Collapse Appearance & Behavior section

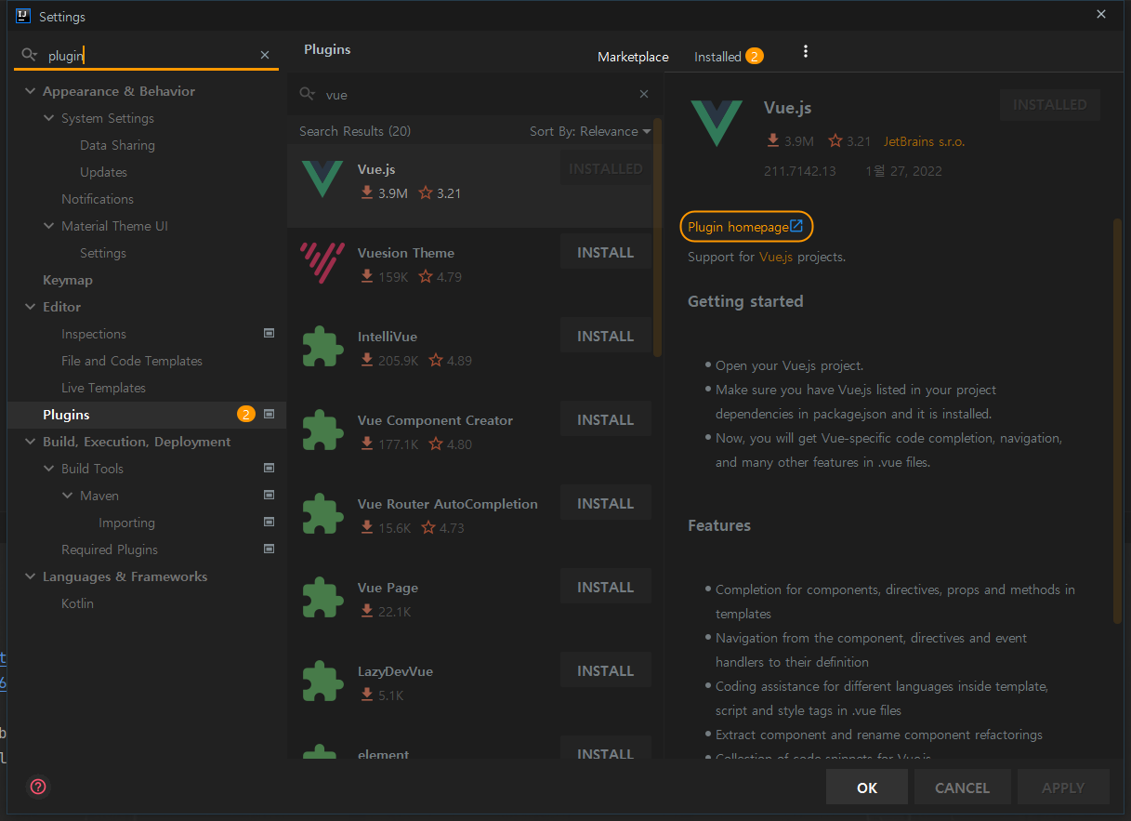tap(30, 91)
